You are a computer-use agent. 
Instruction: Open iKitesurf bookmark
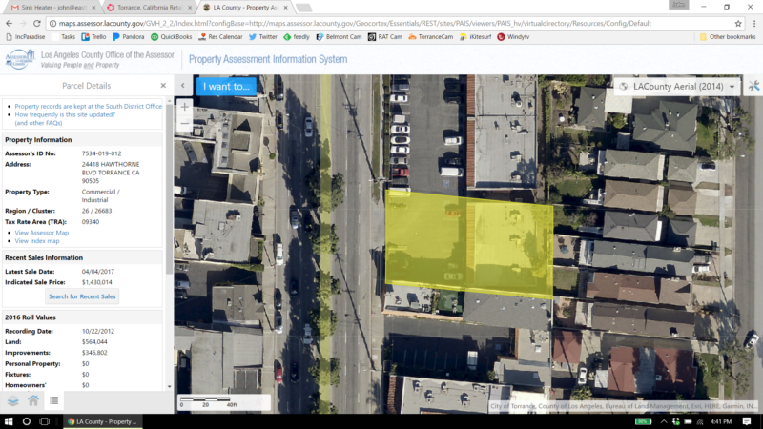coord(475,37)
